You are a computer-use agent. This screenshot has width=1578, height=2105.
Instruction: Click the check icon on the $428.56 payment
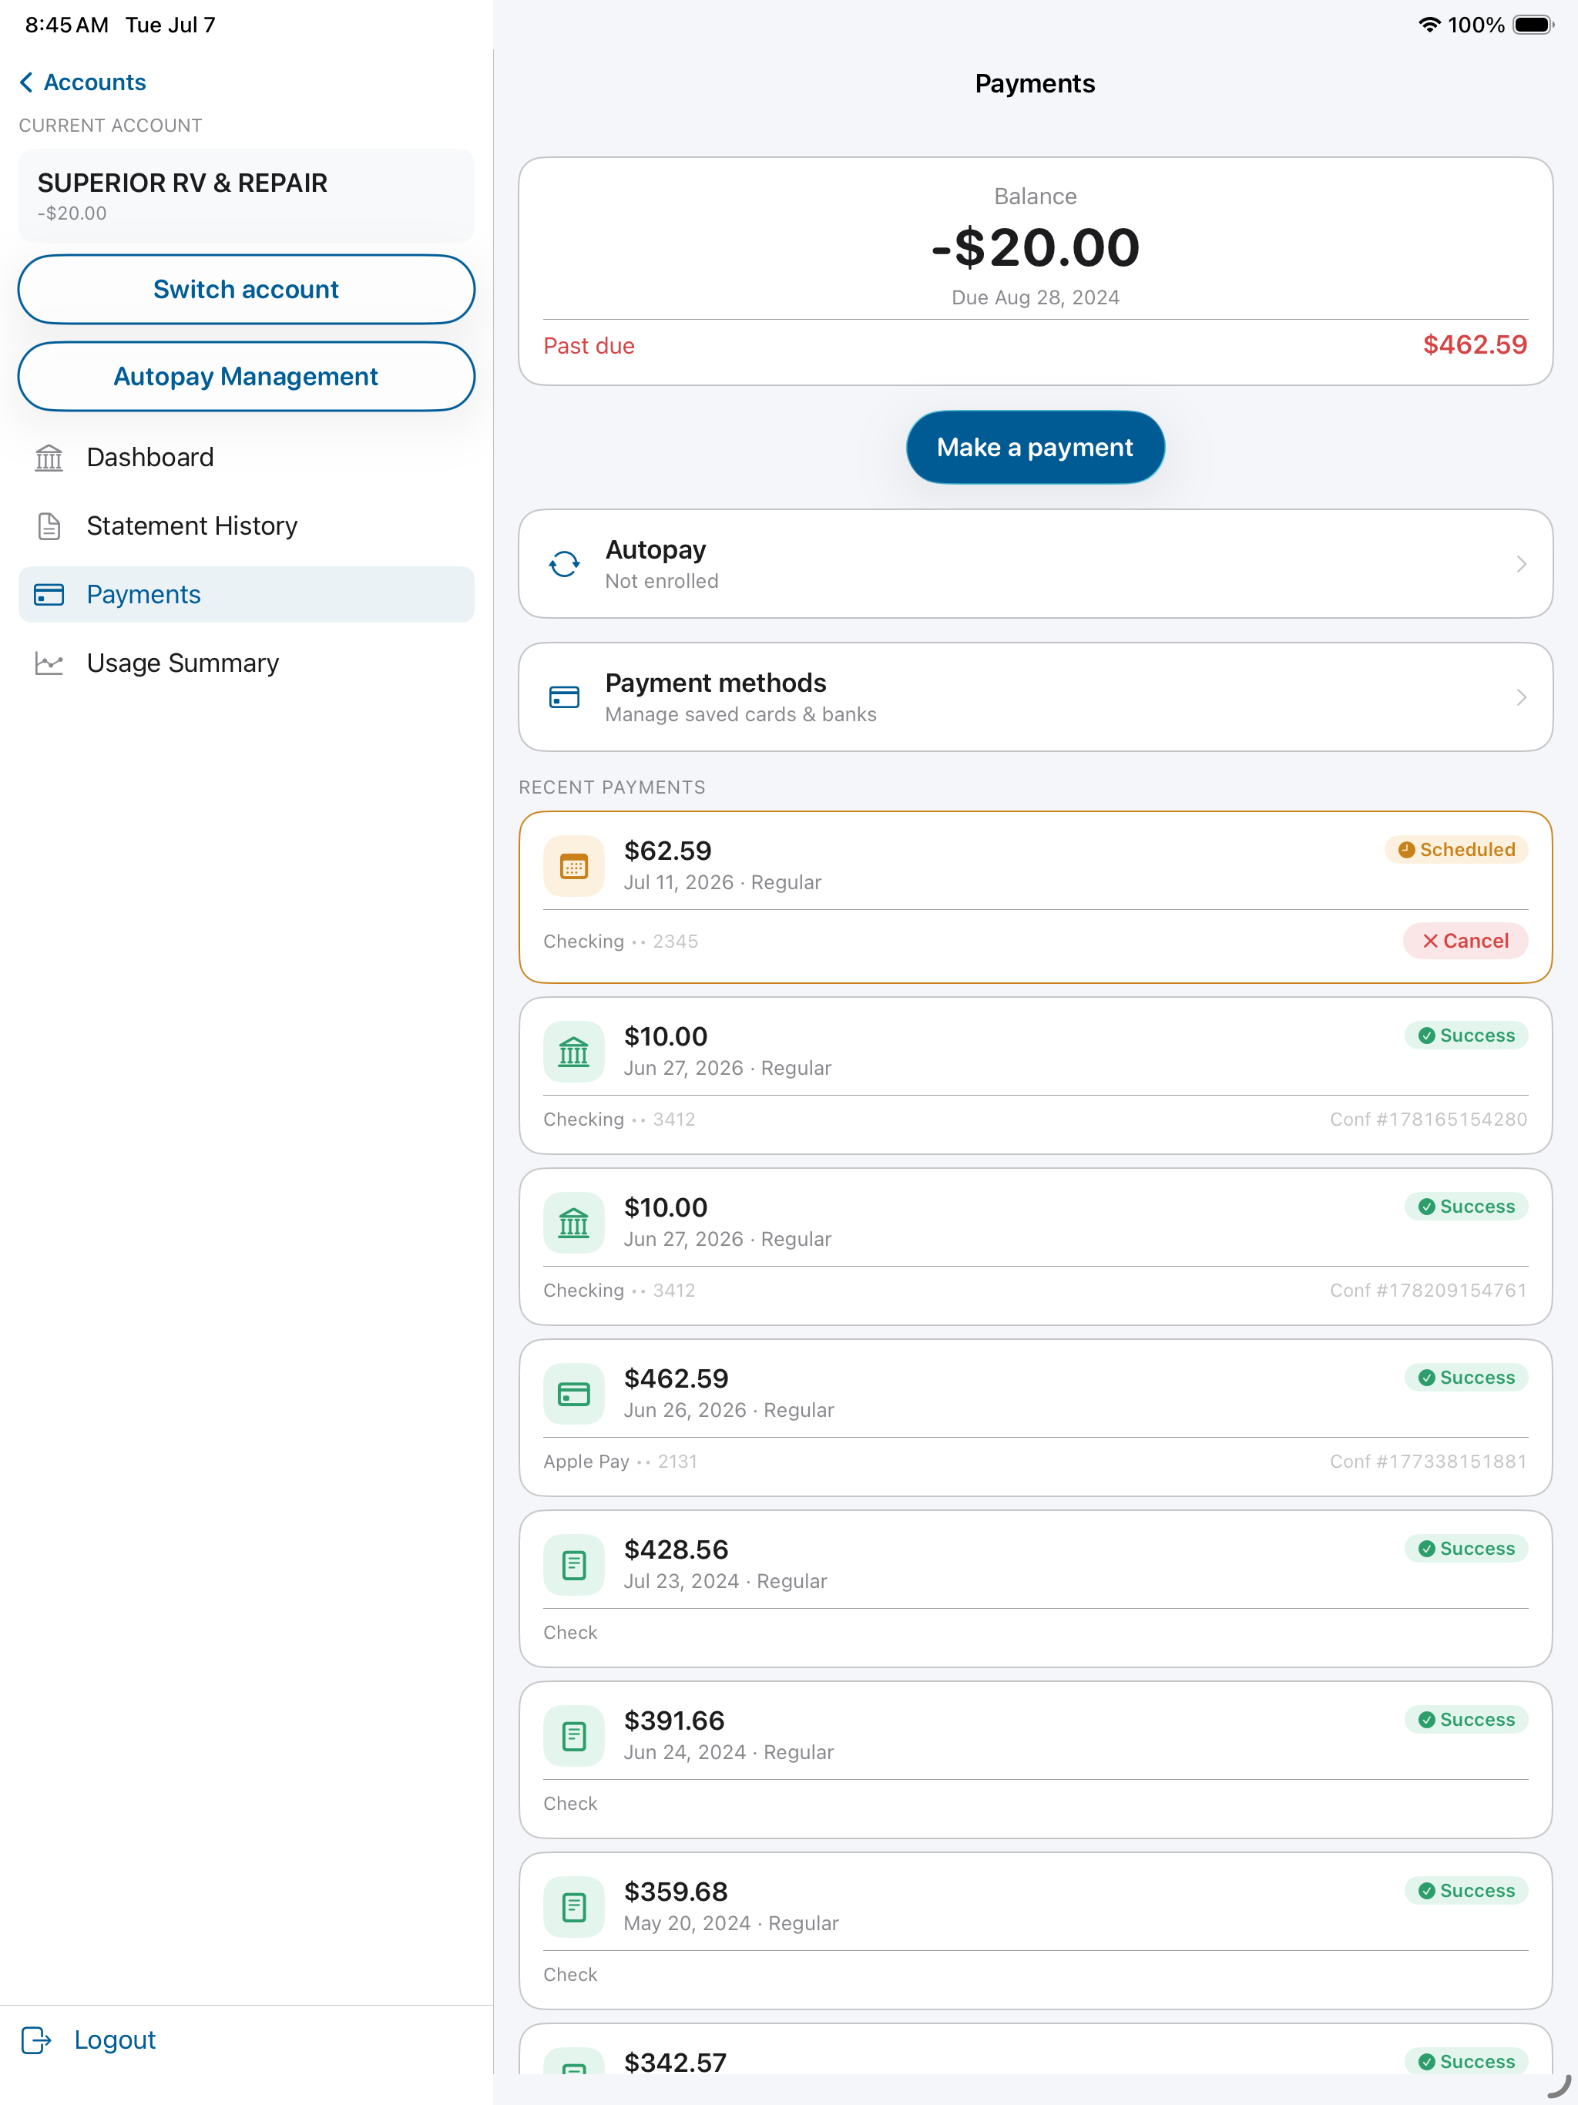[574, 1566]
